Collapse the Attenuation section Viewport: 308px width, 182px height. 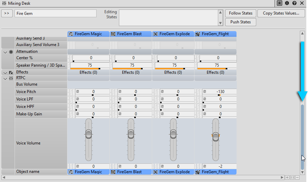pos(5,52)
